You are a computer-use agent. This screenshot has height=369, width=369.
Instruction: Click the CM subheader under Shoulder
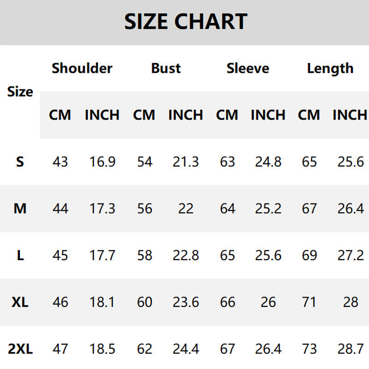[x=60, y=115]
